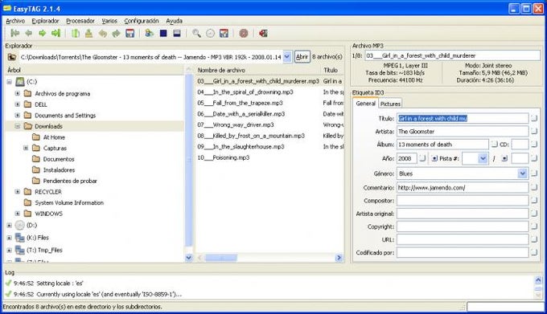Apply Artista to all files button

534,131
